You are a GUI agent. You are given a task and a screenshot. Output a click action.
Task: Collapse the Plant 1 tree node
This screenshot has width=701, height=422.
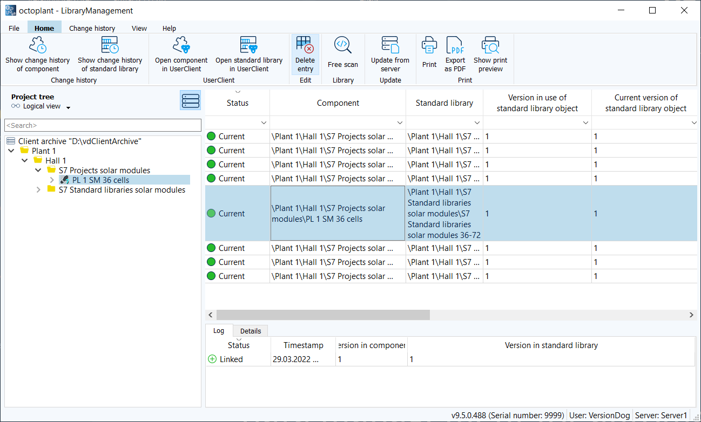[11, 151]
